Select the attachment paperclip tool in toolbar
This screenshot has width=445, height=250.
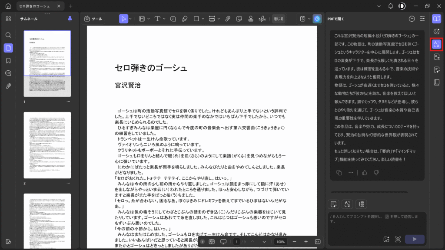(x=227, y=19)
